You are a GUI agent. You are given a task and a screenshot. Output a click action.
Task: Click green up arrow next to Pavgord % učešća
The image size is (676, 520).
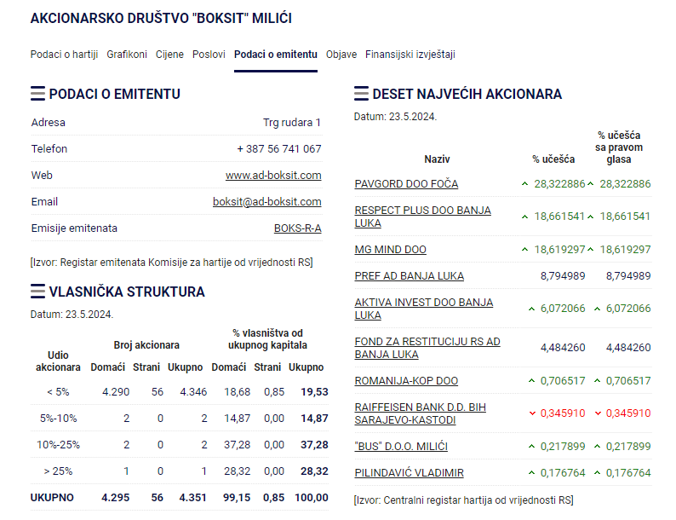(x=525, y=184)
